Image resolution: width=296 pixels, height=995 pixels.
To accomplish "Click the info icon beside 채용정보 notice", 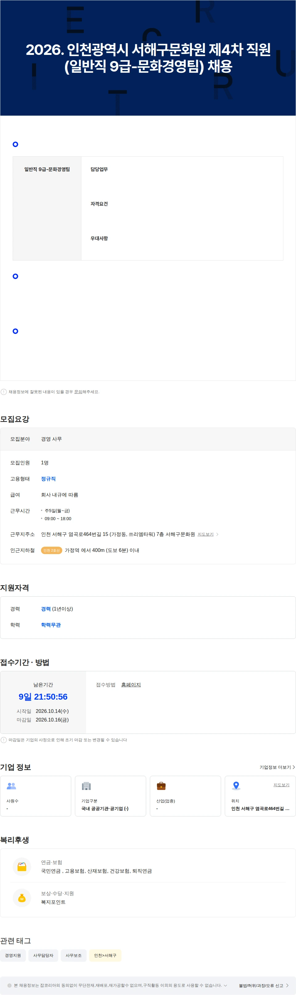I will pos(4,392).
